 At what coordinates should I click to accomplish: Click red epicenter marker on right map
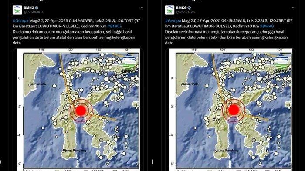click(x=234, y=110)
